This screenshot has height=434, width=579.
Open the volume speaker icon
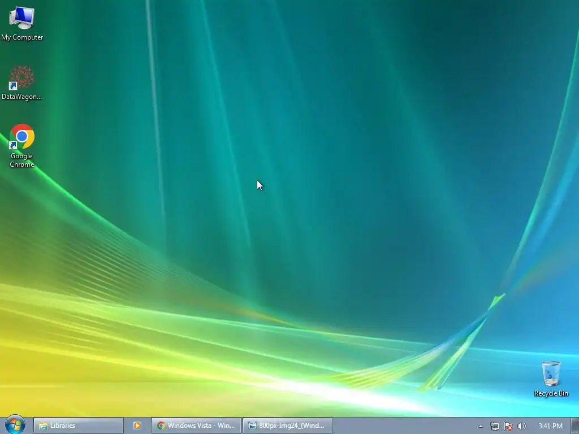(521, 426)
